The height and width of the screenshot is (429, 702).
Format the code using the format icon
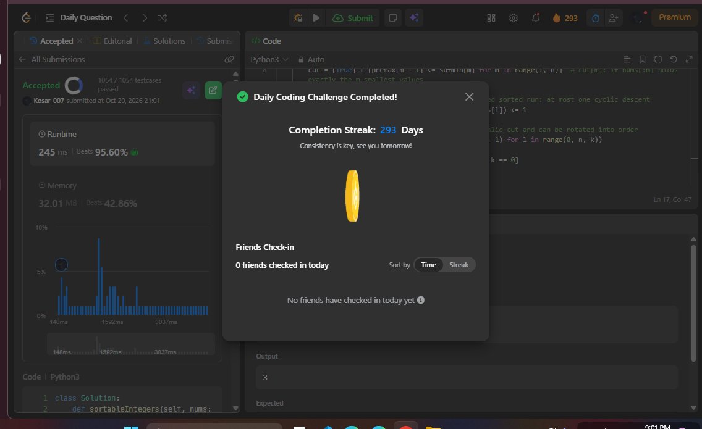pyautogui.click(x=627, y=59)
